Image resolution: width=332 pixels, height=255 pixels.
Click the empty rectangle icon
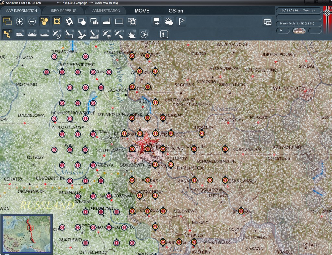point(119,21)
